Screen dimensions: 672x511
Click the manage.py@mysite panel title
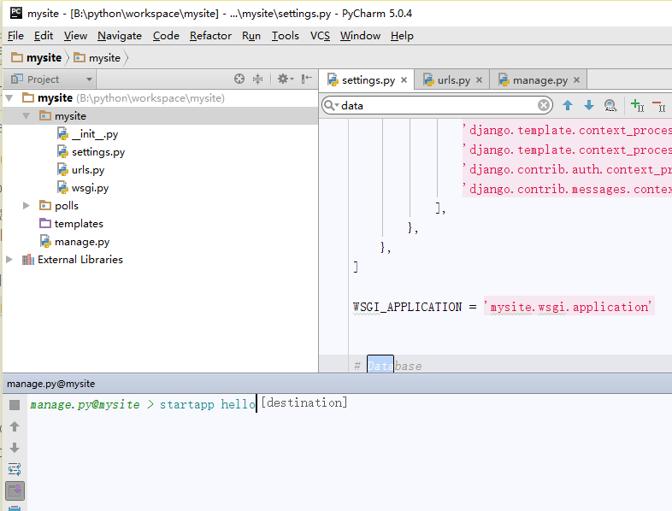coord(51,384)
